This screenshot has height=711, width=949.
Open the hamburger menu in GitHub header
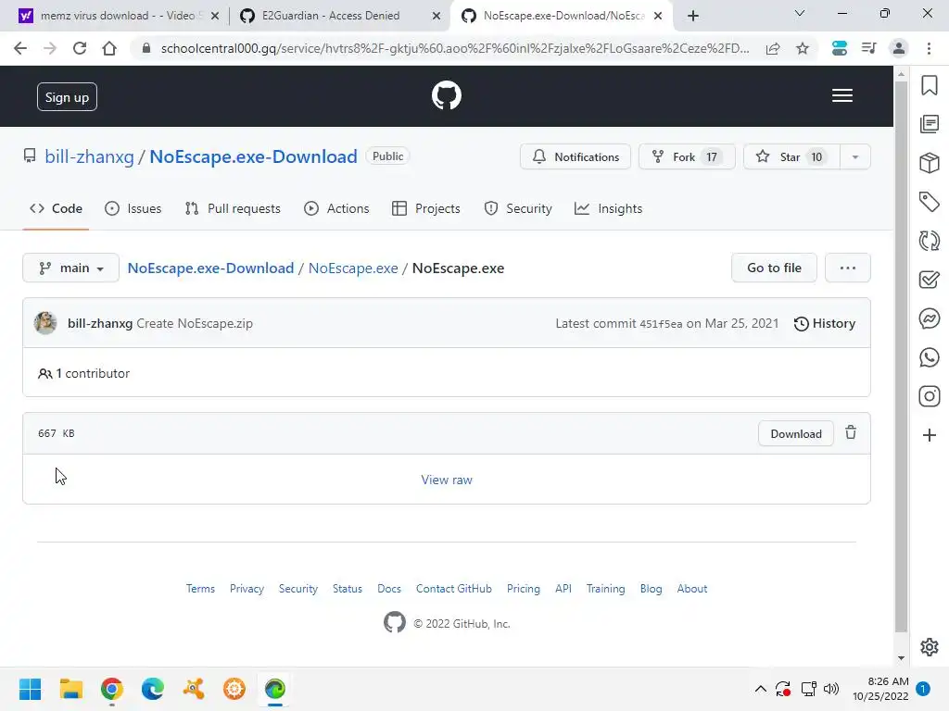841,95
